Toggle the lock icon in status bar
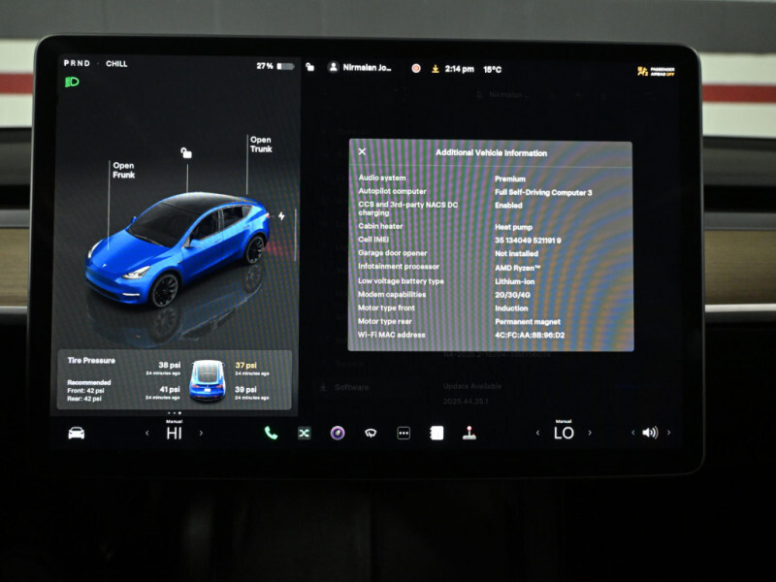 click(x=309, y=68)
